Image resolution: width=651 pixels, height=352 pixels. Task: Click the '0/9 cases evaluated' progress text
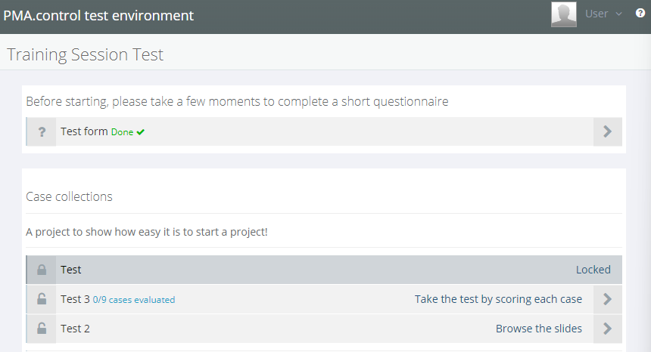click(134, 300)
